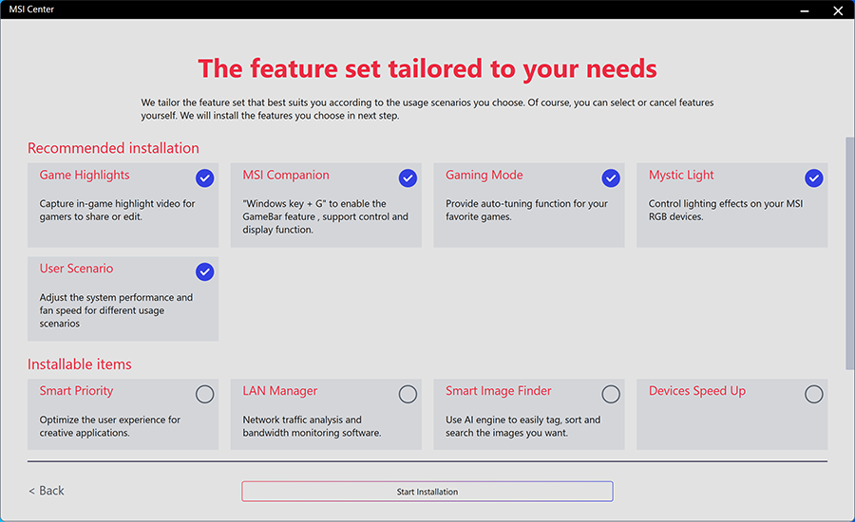Click 'Use AI engine' description text
855x522 pixels.
coord(522,427)
